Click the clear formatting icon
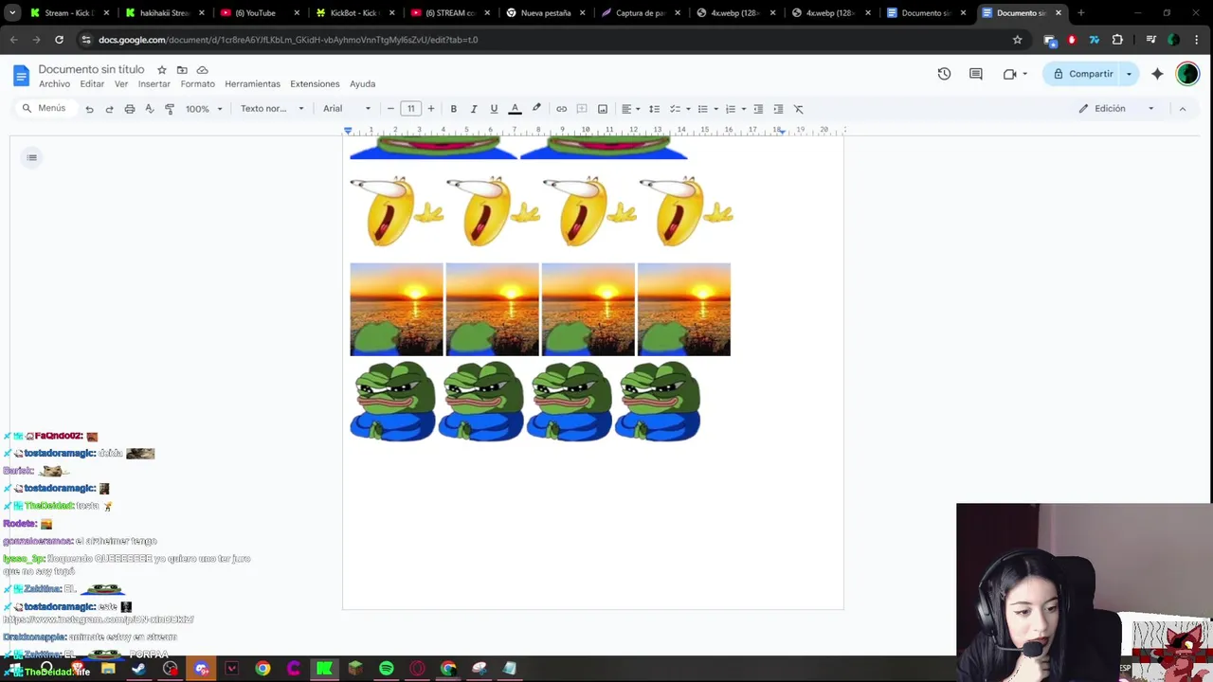1213x682 pixels. pos(799,109)
